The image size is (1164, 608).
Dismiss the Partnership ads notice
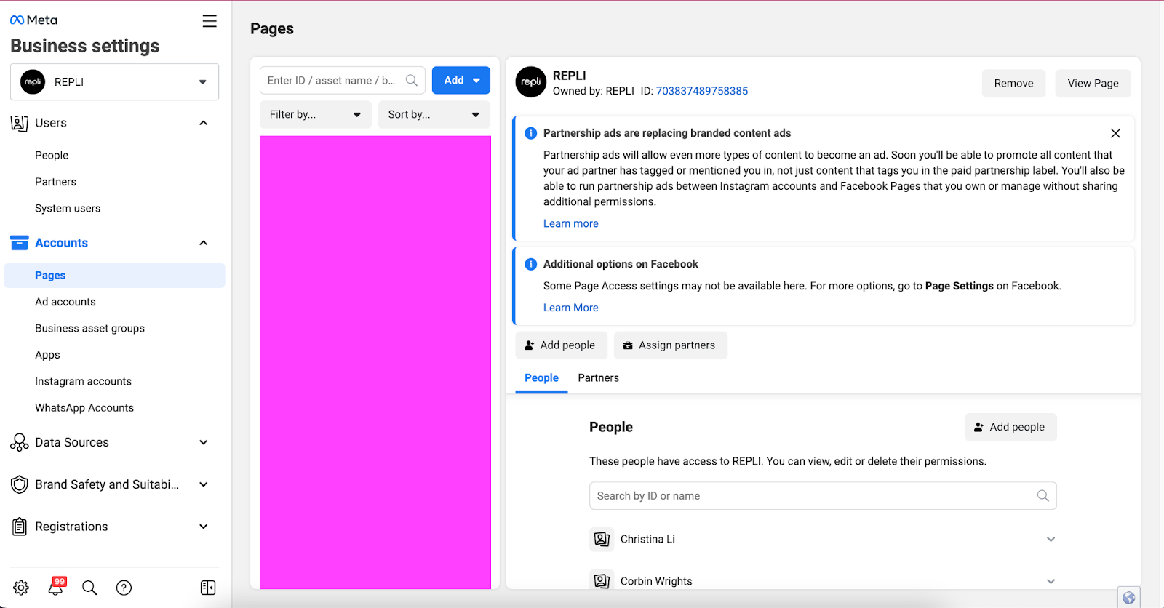coord(1115,133)
